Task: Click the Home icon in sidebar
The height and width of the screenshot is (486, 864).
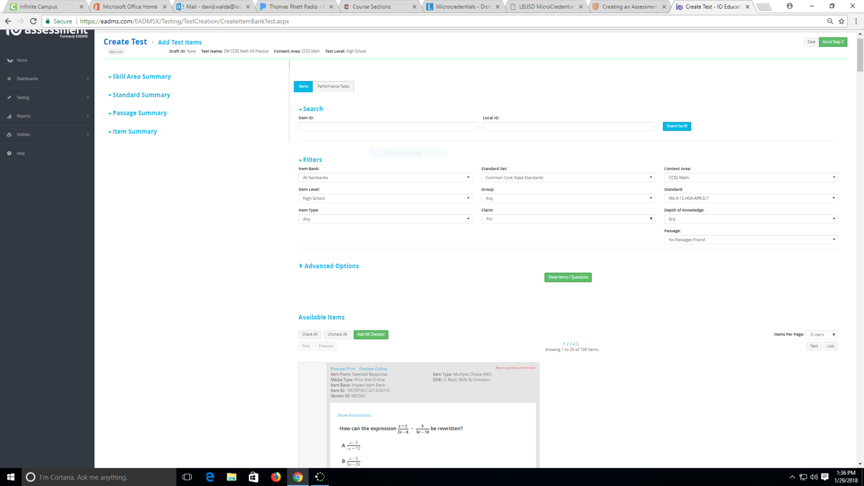Action: 10,60
